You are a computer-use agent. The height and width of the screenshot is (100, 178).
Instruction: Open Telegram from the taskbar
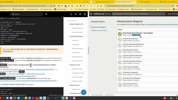tap(19, 98)
